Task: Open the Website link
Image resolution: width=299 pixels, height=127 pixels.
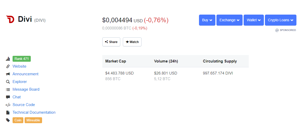Action: (19, 67)
